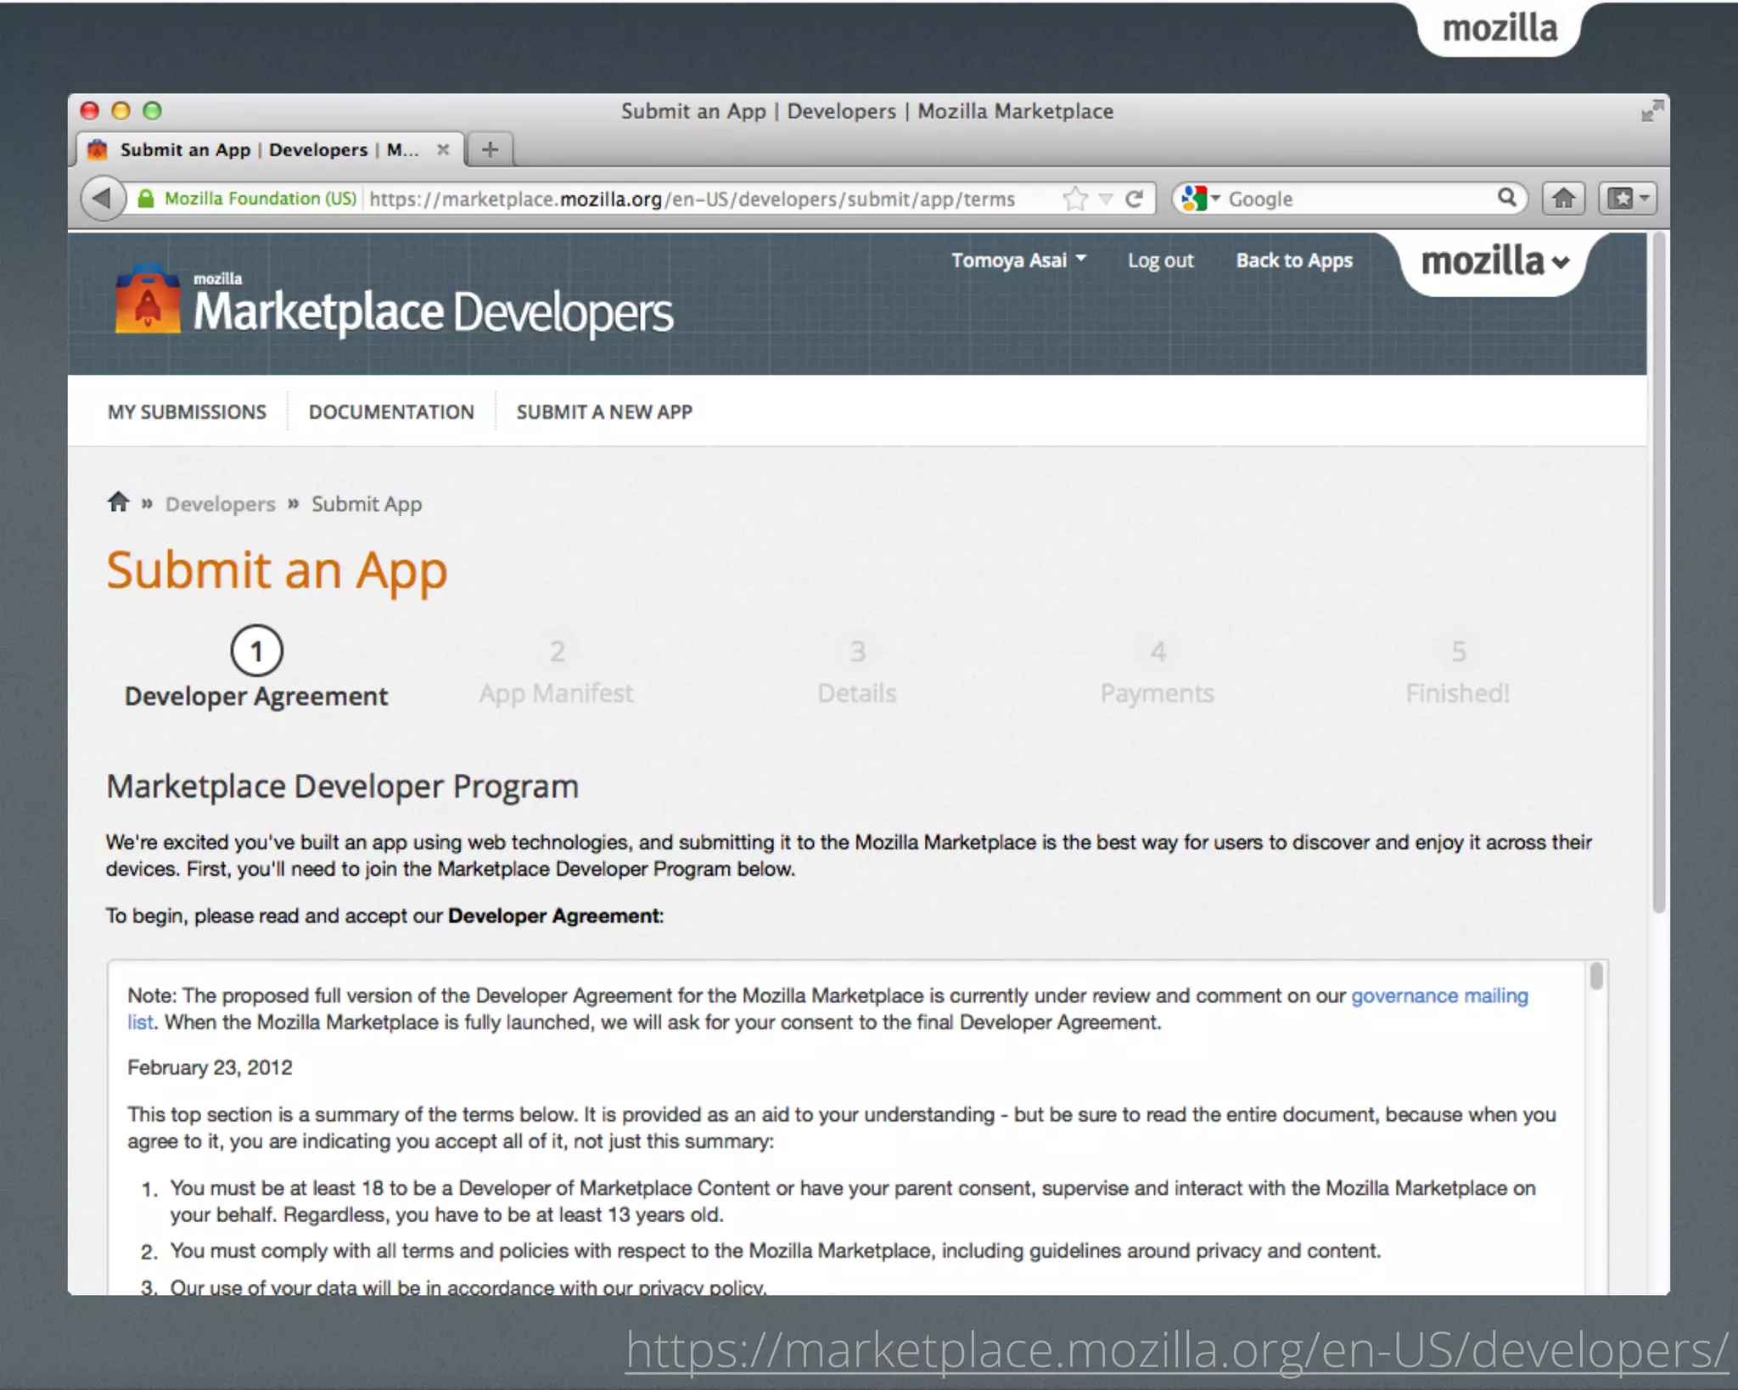
Task: Select the Submit an App browser tab
Action: tap(270, 149)
